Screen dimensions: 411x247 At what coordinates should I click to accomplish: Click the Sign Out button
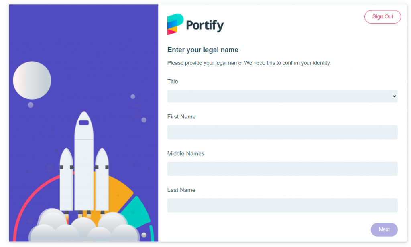point(383,17)
